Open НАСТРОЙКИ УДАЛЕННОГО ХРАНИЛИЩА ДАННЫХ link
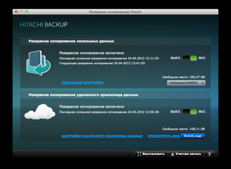The image size is (231, 169). [x=102, y=136]
